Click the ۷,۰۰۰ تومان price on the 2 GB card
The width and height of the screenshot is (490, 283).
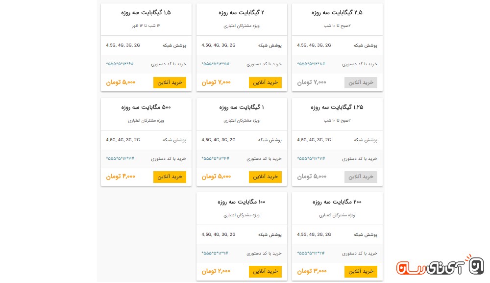point(216,82)
